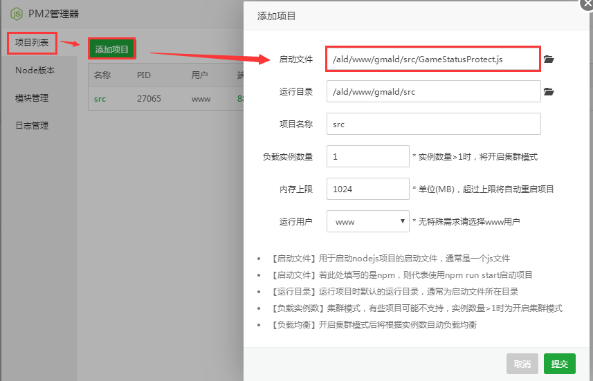Submit the form with 提交 button

pyautogui.click(x=559, y=364)
